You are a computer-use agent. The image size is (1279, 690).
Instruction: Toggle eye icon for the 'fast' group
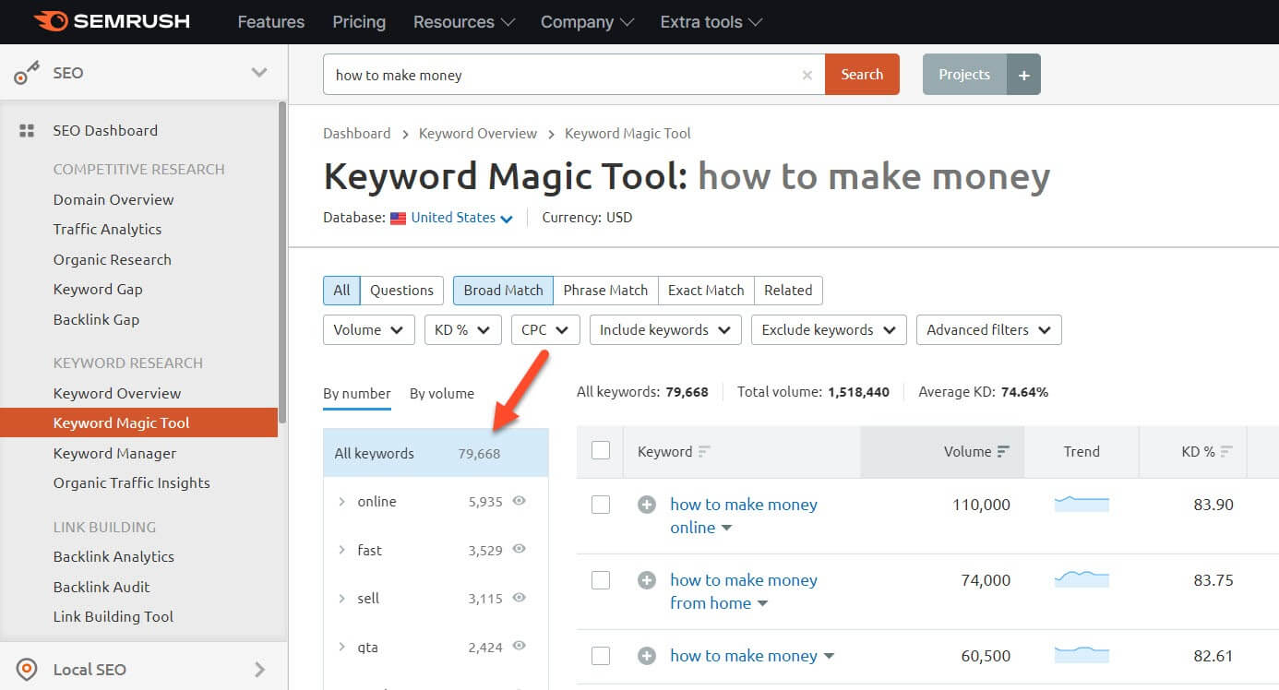tap(520, 550)
